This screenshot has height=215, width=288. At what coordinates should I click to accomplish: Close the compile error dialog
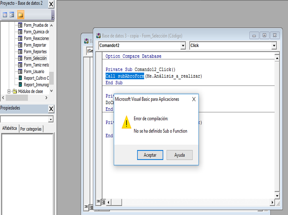tap(194, 99)
